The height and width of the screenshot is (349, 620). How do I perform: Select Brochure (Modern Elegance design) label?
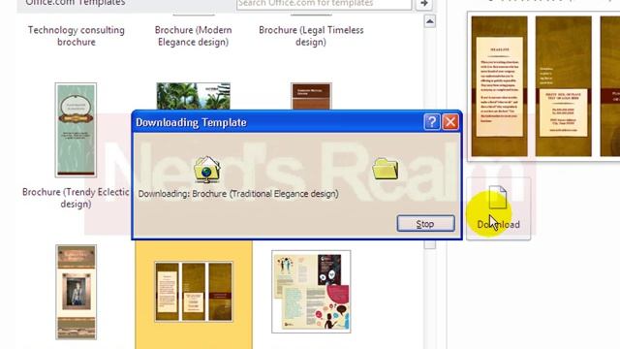tap(194, 36)
